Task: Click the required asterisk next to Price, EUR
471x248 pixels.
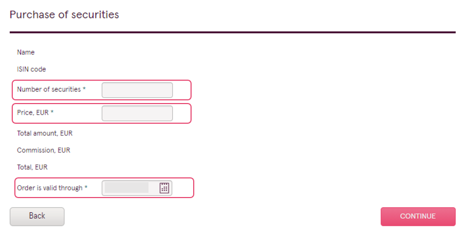Action: [x=52, y=112]
